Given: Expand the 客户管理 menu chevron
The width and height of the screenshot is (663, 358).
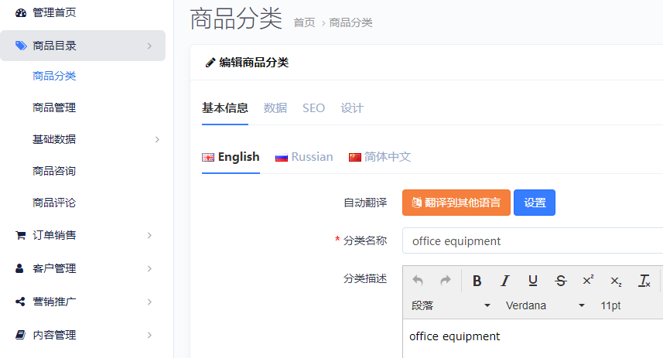Looking at the screenshot, I should click(149, 269).
